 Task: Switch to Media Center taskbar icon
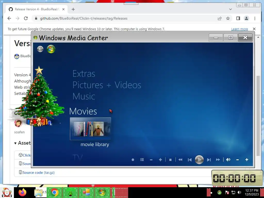[x=102, y=192]
